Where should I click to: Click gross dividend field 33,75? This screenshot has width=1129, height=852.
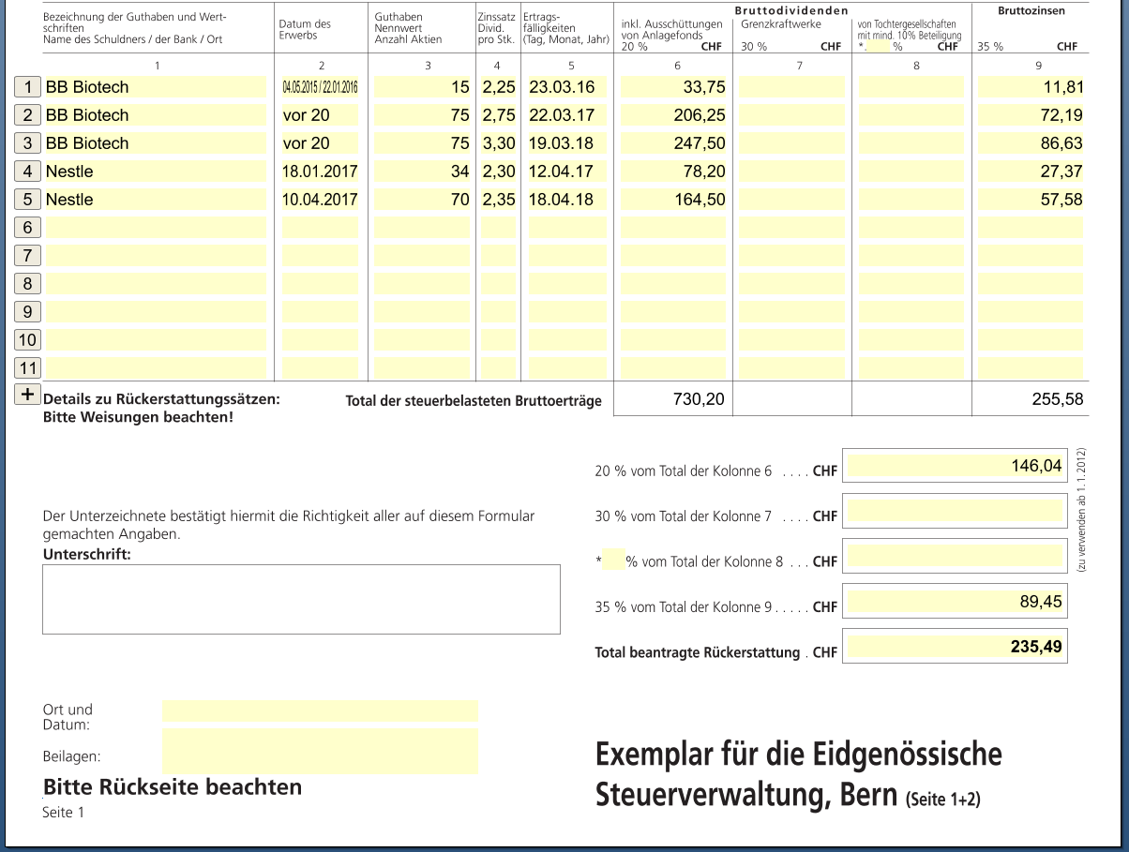pos(672,87)
